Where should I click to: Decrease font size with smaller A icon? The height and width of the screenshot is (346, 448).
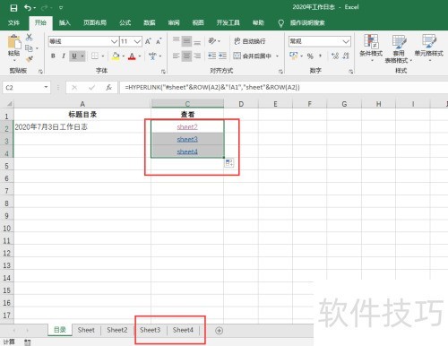coord(159,41)
